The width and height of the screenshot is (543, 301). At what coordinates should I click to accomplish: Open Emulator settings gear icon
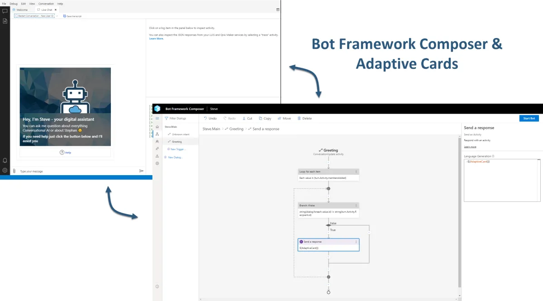(5, 170)
